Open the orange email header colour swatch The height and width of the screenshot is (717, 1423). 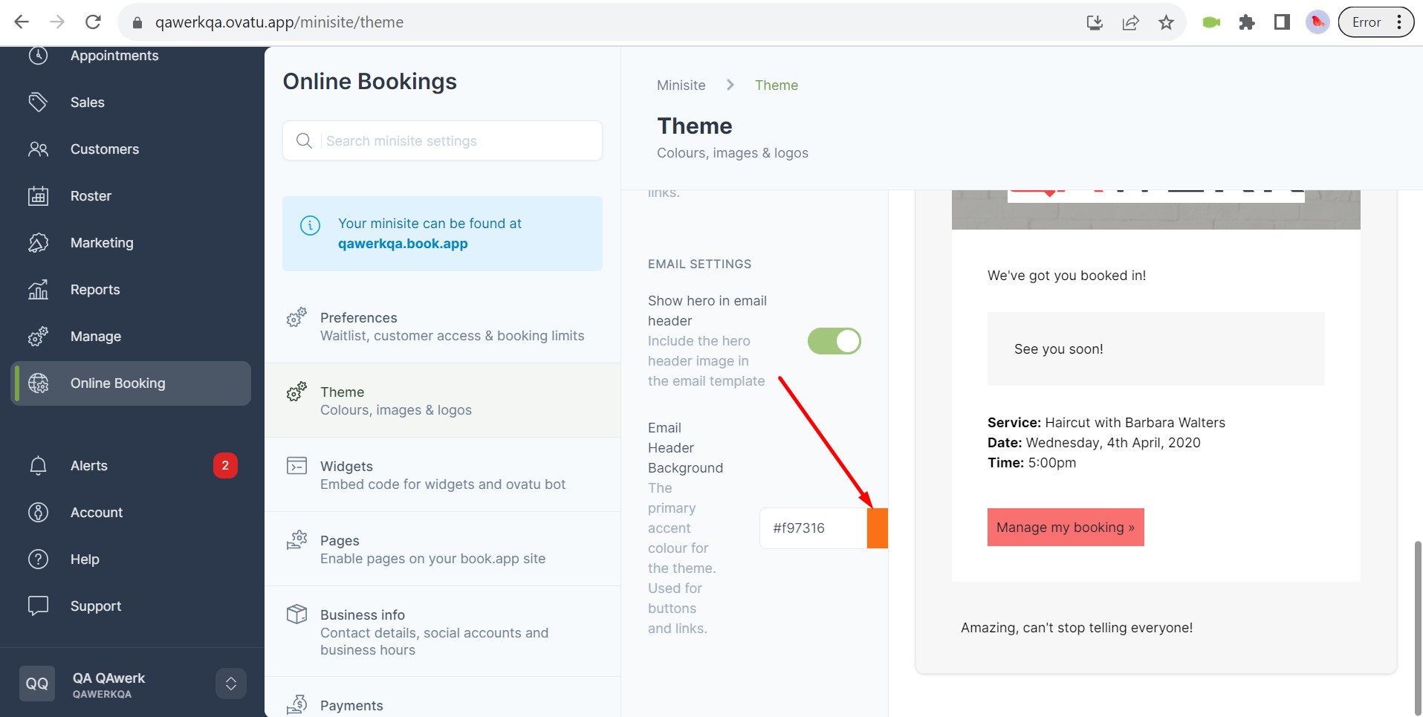[x=878, y=528]
